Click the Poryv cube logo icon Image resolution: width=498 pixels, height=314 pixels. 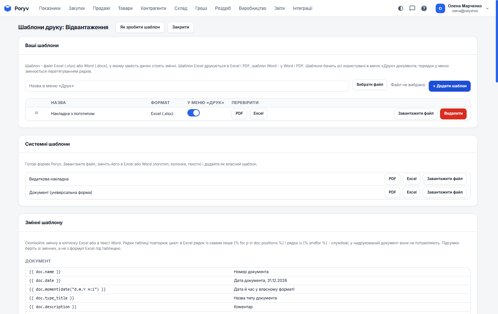point(8,8)
